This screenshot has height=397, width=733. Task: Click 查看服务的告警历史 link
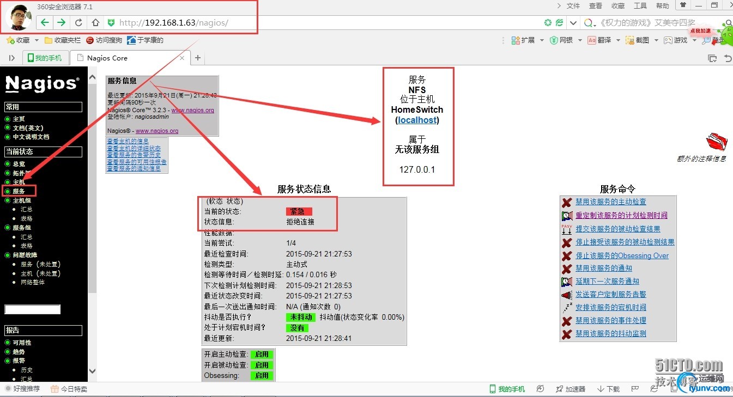(134, 155)
